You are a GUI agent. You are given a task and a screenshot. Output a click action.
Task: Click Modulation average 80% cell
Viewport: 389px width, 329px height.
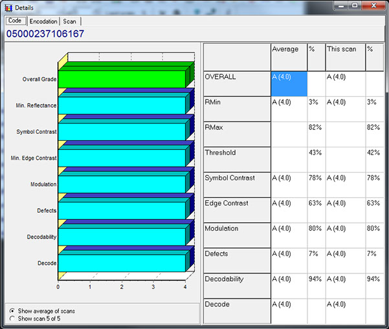tap(317, 235)
